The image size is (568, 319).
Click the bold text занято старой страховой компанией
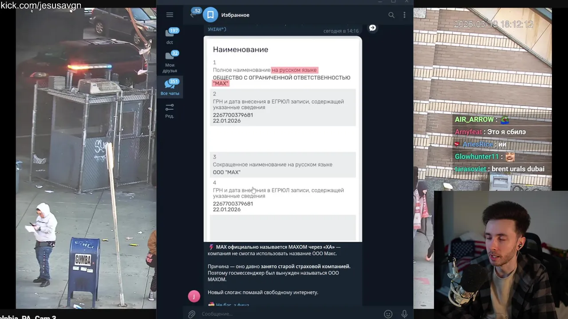[x=305, y=266]
